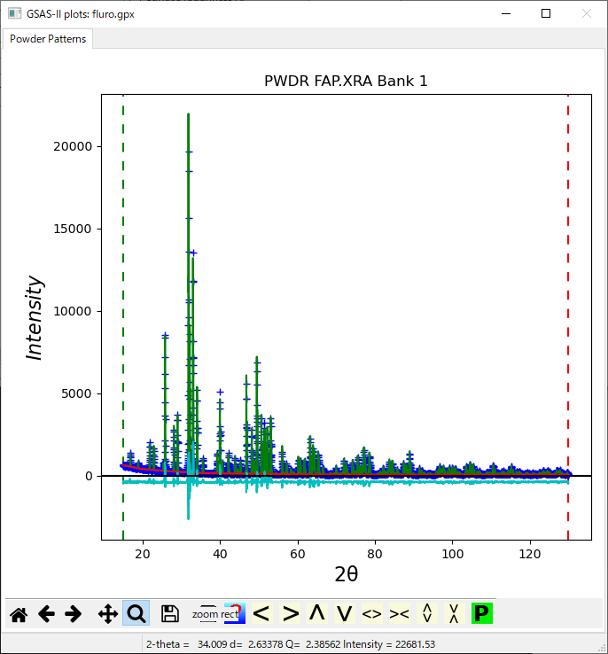The height and width of the screenshot is (654, 608).
Task: Maximize the GSAS-II plots window
Action: 546,13
